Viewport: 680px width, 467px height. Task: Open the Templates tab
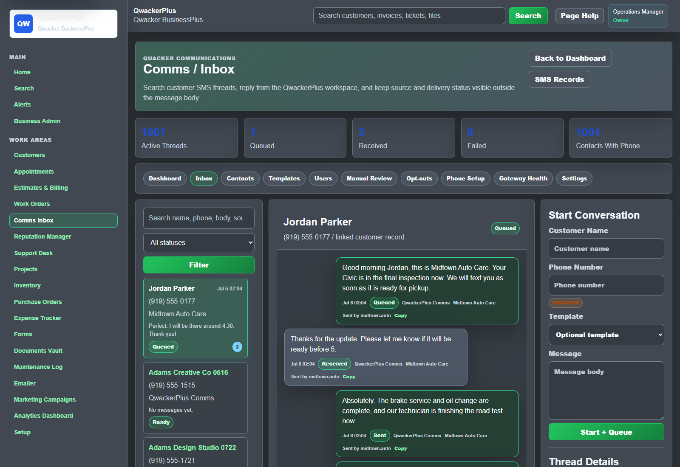284,178
